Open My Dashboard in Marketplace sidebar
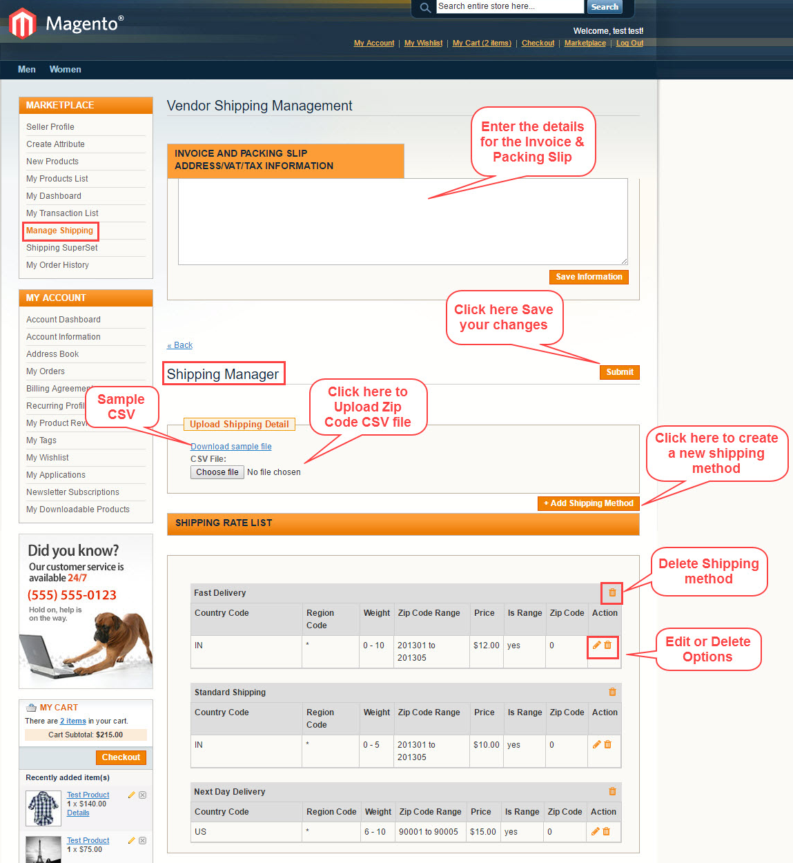Screen dimensions: 793x863 54,196
